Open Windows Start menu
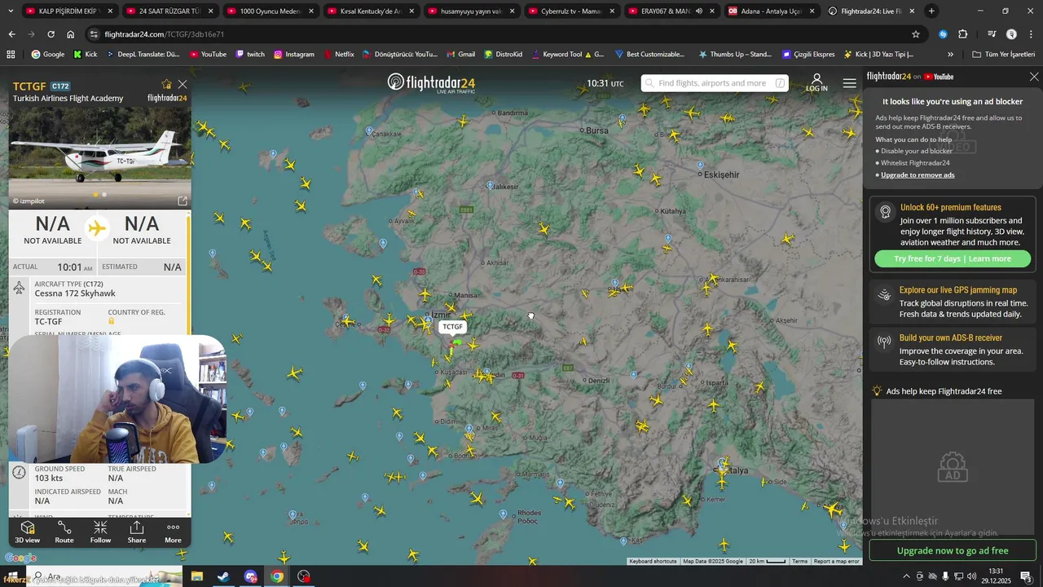Screen dimensions: 1043x587 coord(11,576)
